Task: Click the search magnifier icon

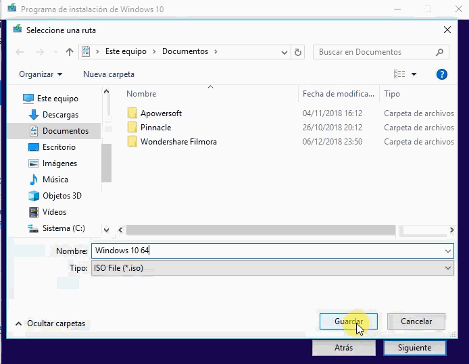Action: (439, 52)
